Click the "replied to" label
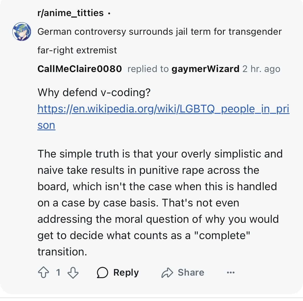The height and width of the screenshot is (301, 303). (x=148, y=69)
